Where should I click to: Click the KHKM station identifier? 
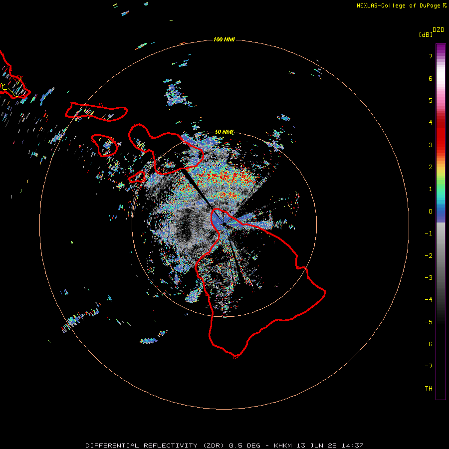283,446
